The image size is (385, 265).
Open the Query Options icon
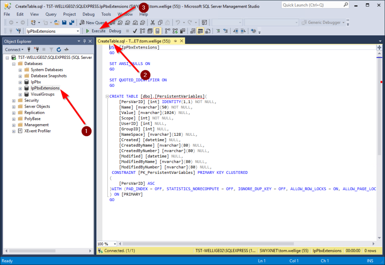click(x=150, y=31)
